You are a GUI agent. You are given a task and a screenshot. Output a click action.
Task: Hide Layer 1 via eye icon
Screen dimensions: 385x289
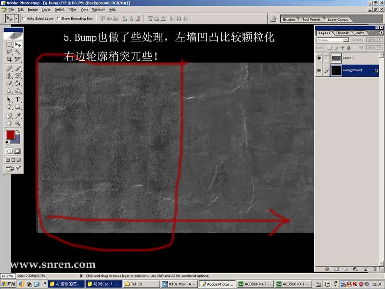click(x=319, y=58)
